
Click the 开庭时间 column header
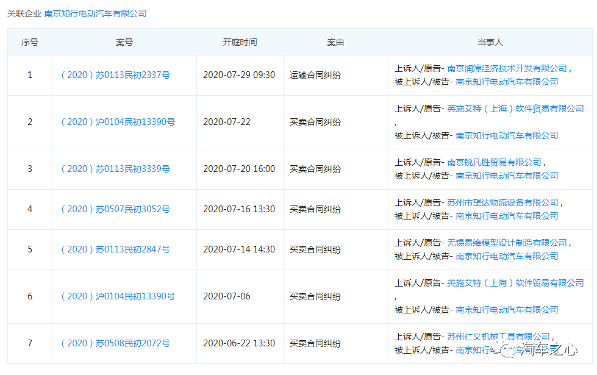(240, 42)
